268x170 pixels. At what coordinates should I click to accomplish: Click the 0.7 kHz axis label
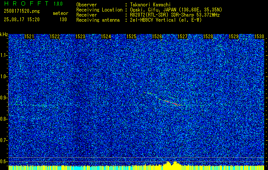[3, 140]
